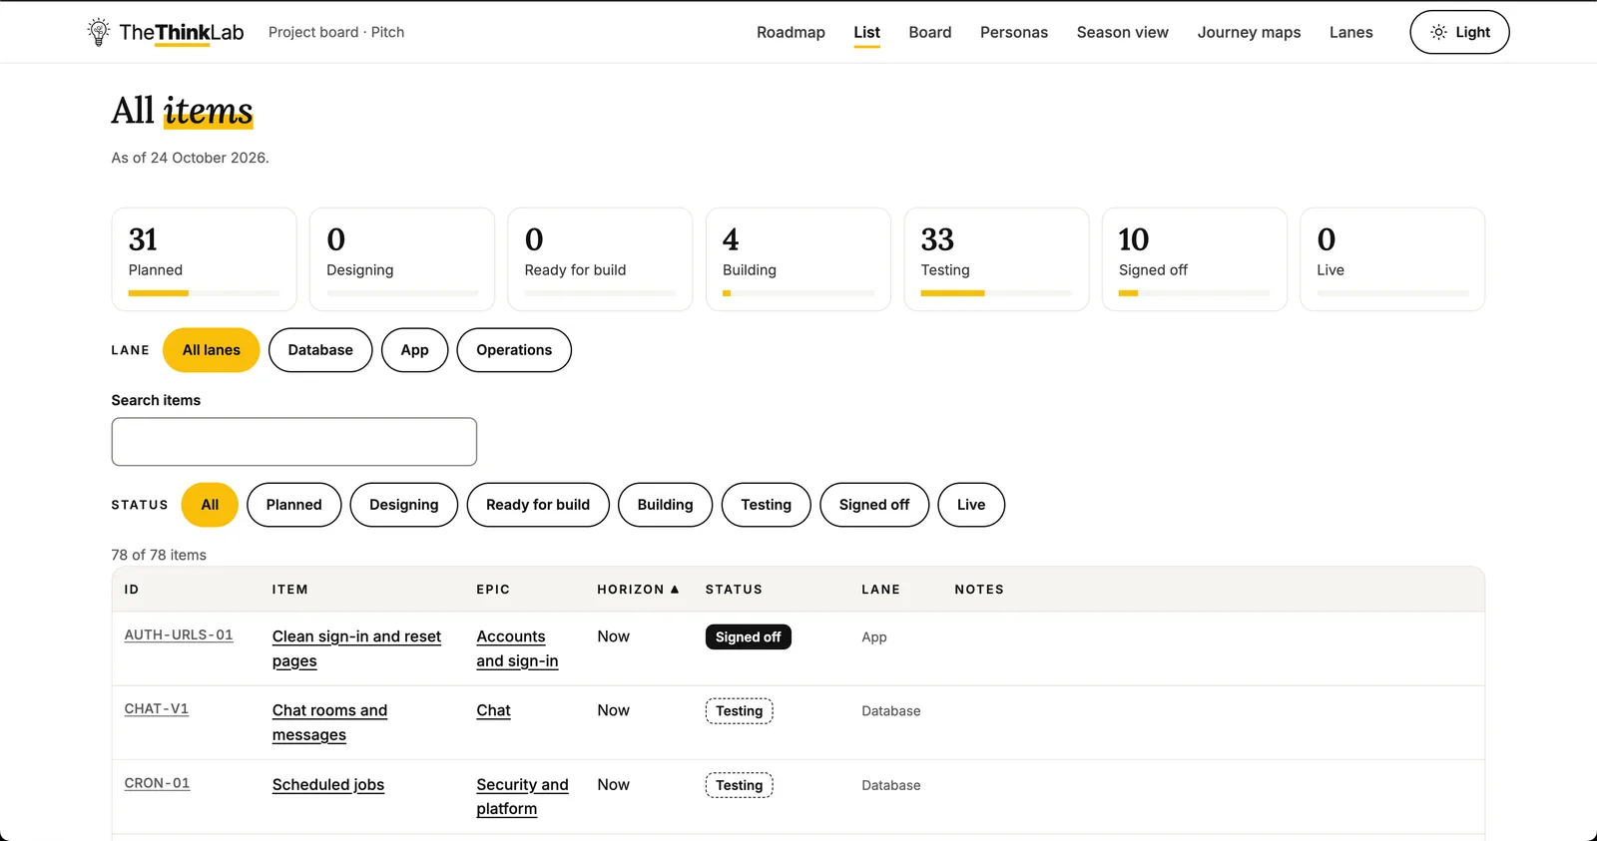
Task: Filter lanes to Database
Action: pos(320,350)
